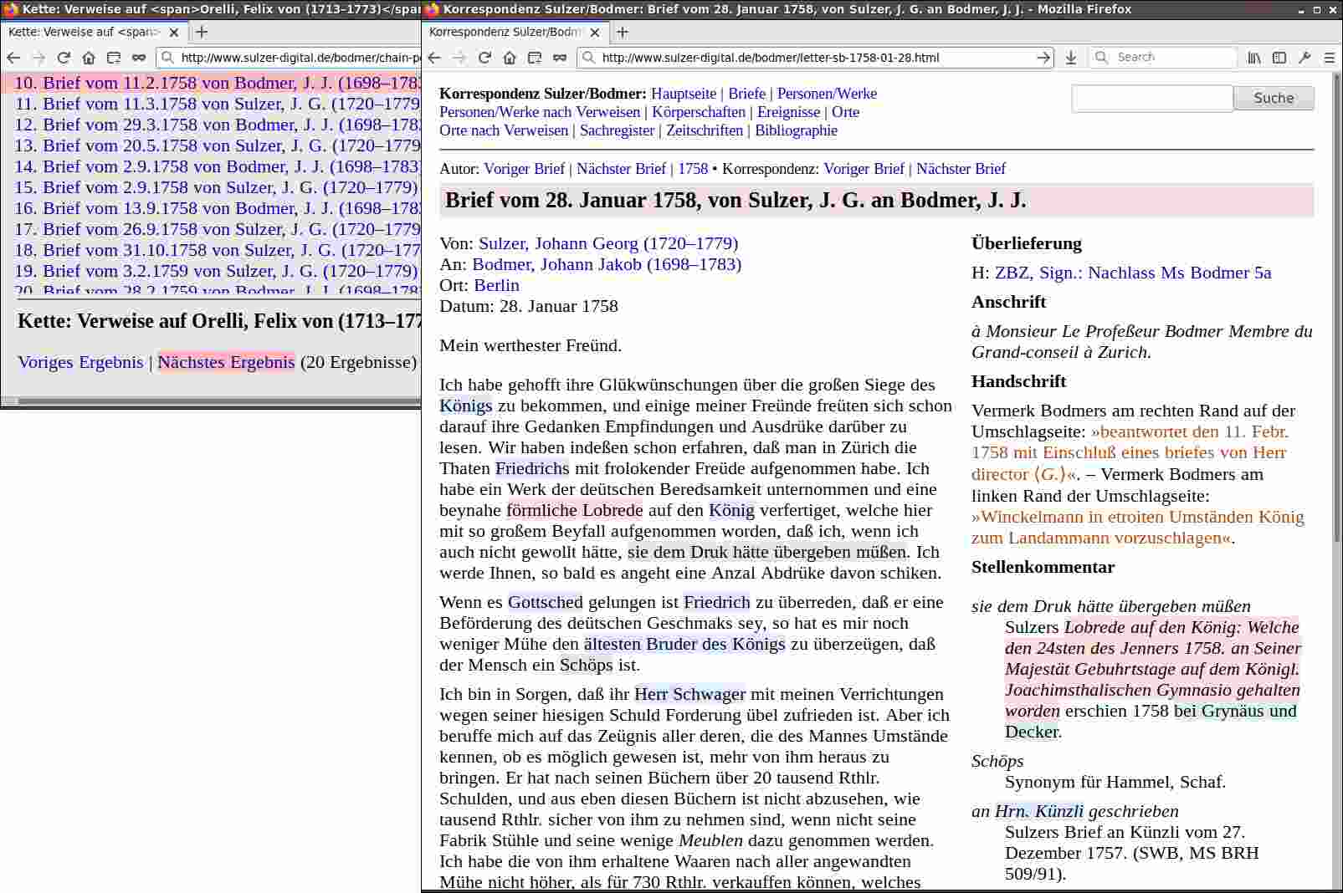Screen dimensions: 1343x893
Task: Click the highlighted Gottsched name
Action: point(546,602)
